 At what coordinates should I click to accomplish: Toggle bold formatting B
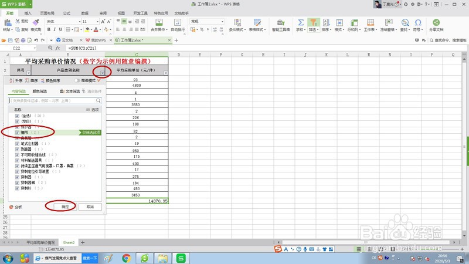click(x=49, y=29)
